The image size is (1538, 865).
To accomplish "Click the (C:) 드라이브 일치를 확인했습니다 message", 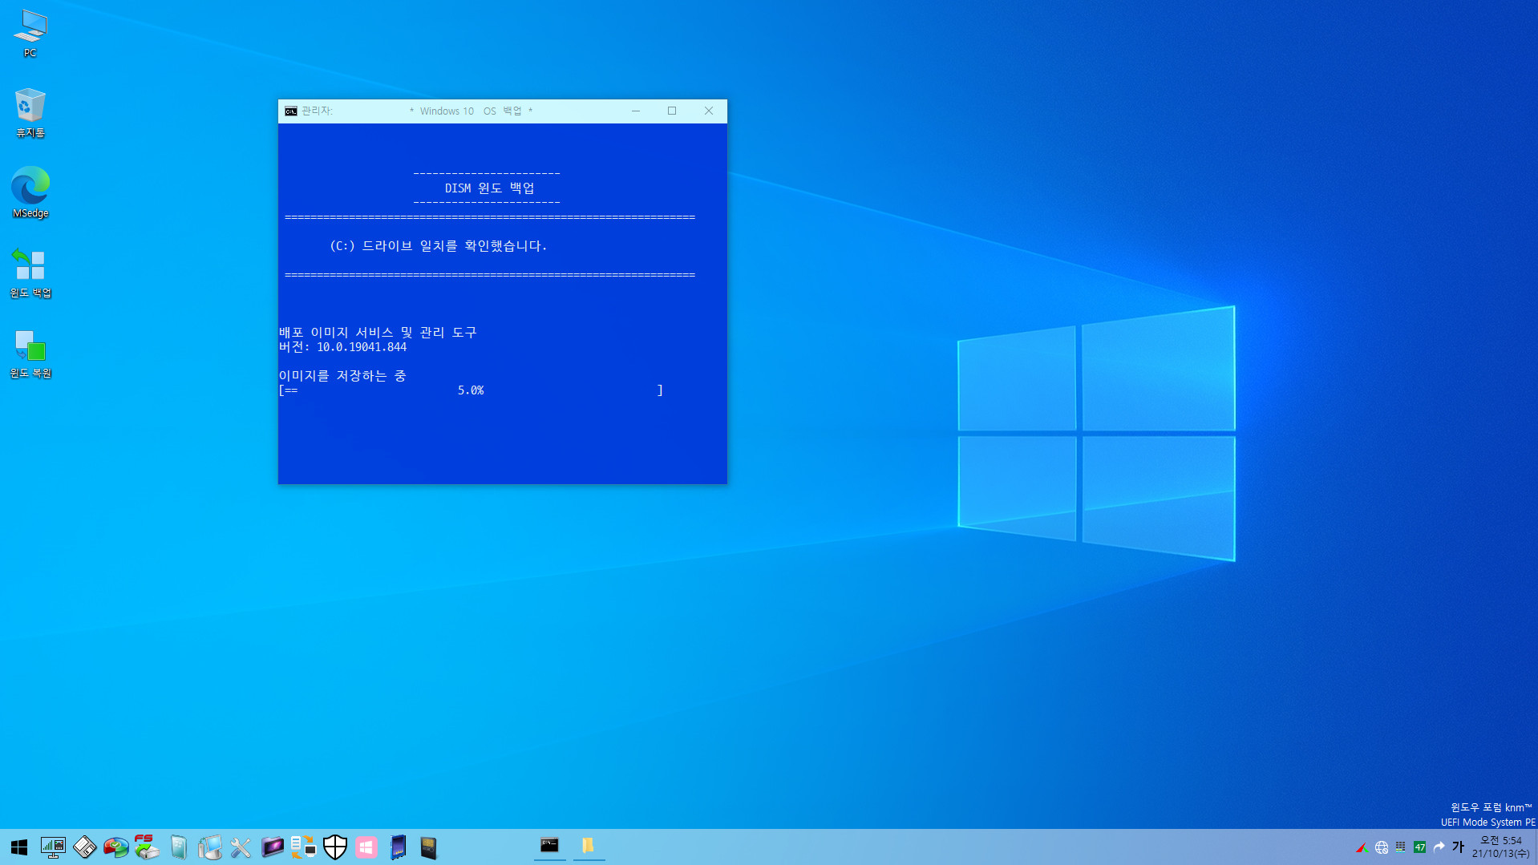I will (438, 246).
